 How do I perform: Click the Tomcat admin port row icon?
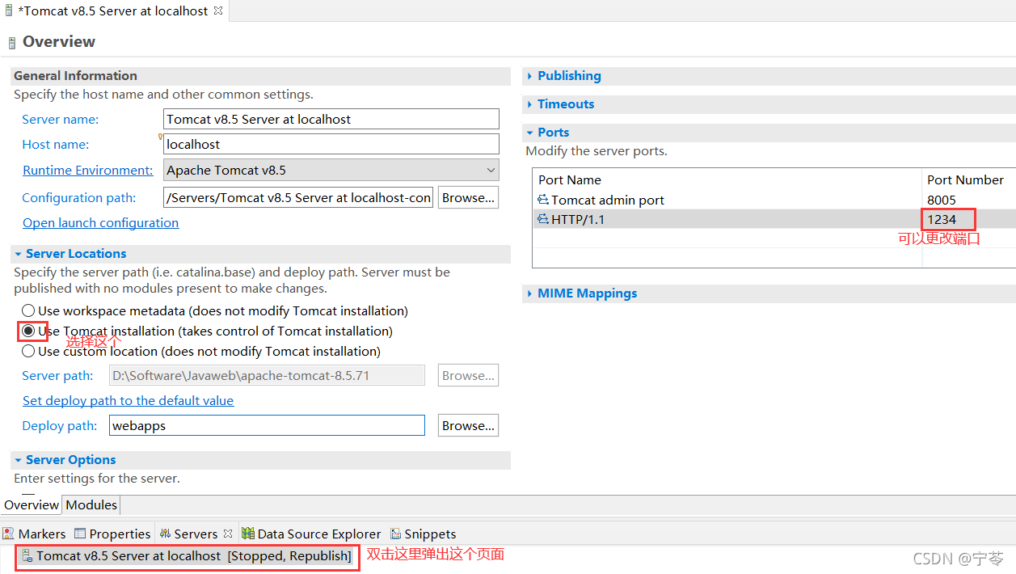(x=543, y=200)
